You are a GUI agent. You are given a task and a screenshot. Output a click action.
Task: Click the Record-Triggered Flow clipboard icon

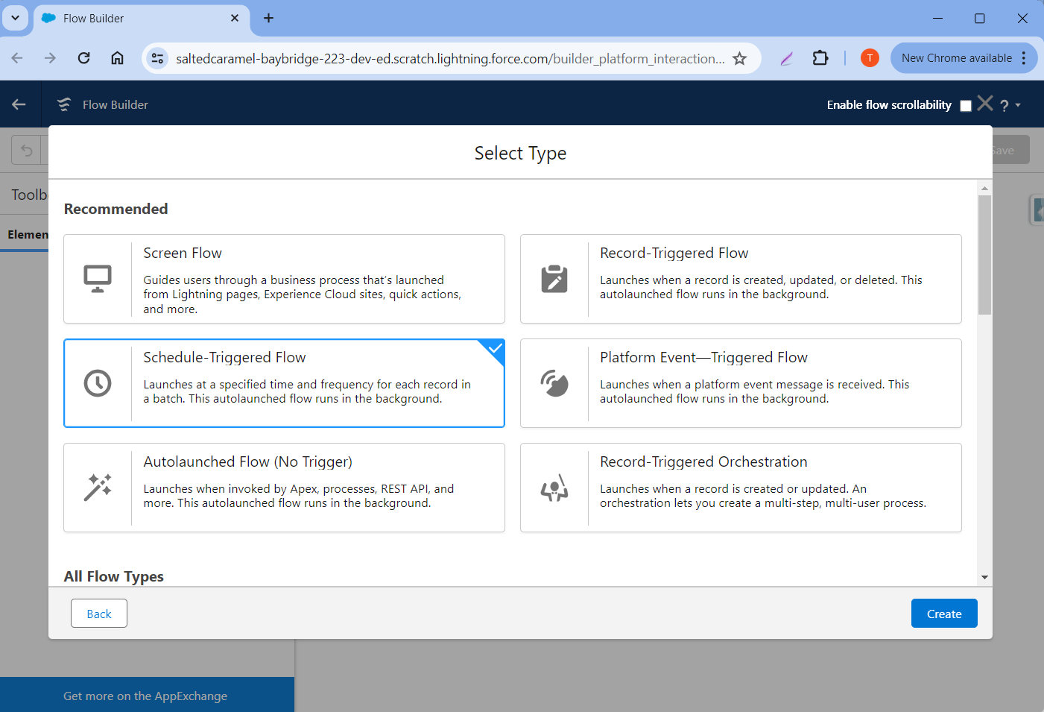(x=554, y=279)
